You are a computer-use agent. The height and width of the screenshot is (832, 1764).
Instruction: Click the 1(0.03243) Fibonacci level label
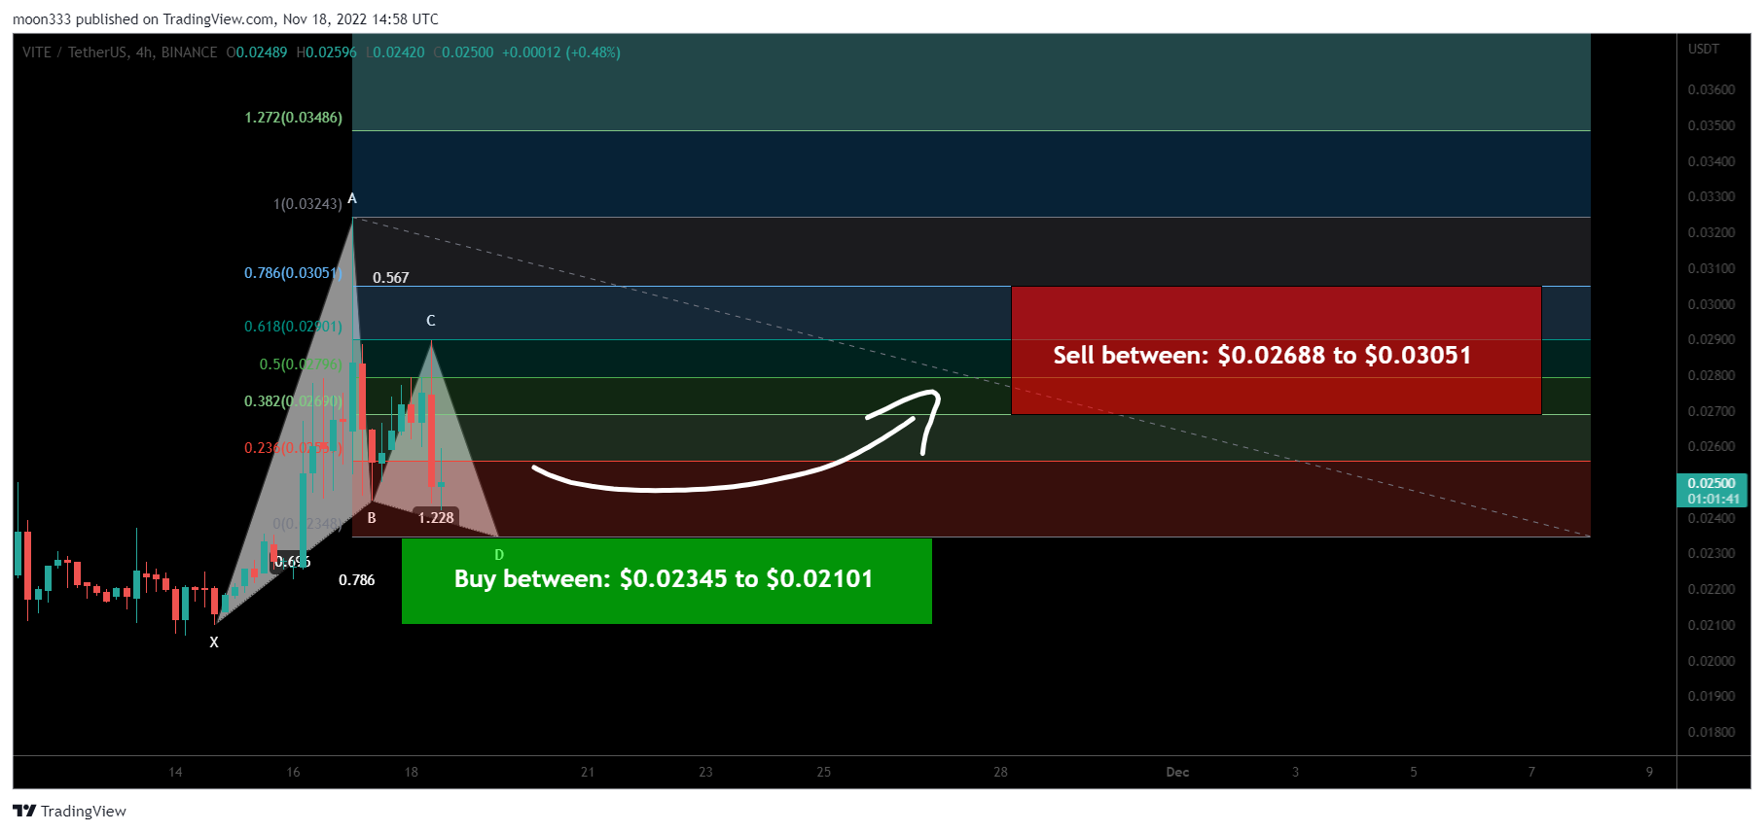coord(307,204)
